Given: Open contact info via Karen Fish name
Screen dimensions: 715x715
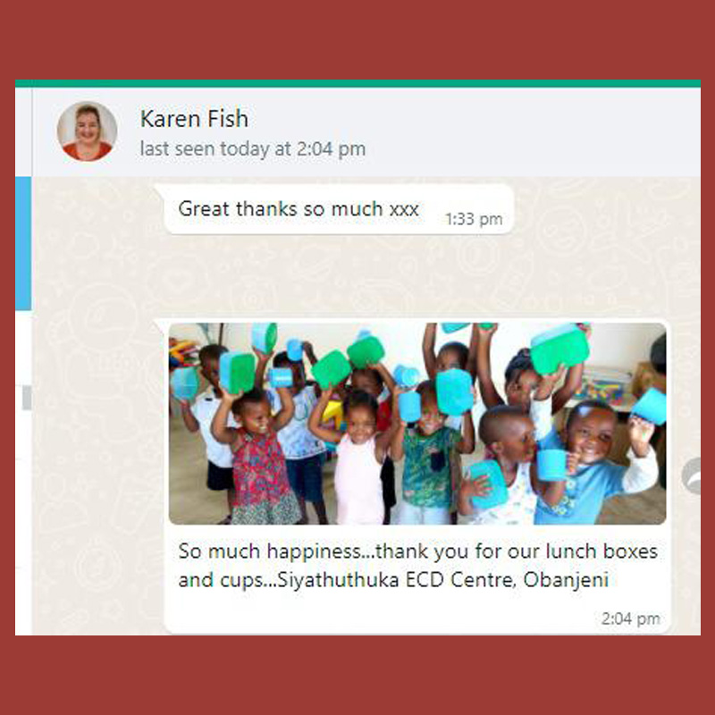Looking at the screenshot, I should pyautogui.click(x=194, y=119).
